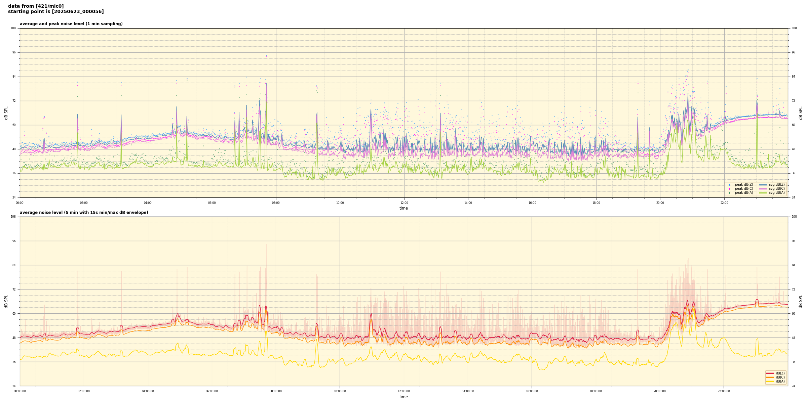The width and height of the screenshot is (807, 403).
Task: Click the avg dB(Z) legend line
Action: point(763,185)
